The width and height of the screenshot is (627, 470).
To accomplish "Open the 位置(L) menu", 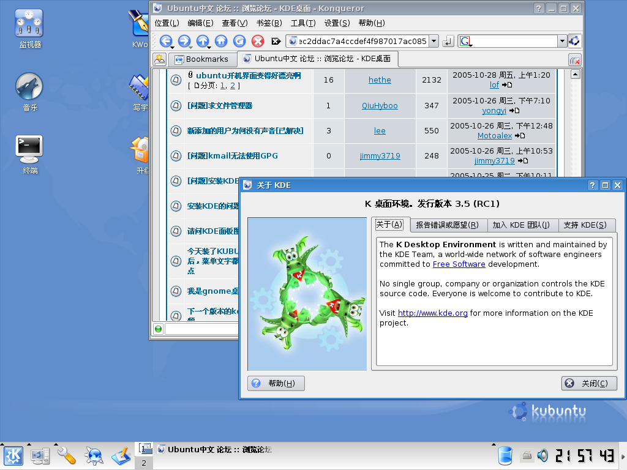I will point(167,23).
